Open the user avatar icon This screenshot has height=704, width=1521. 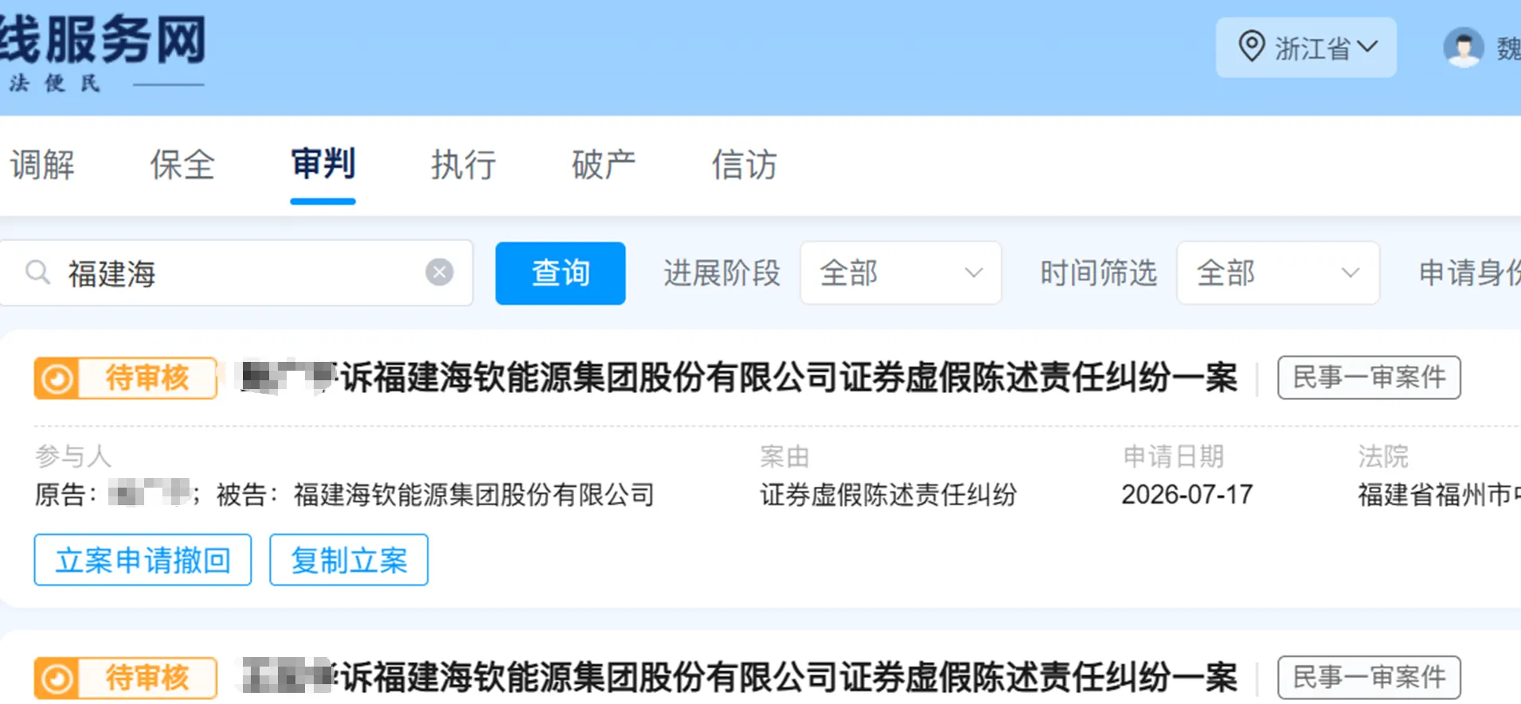tap(1463, 48)
